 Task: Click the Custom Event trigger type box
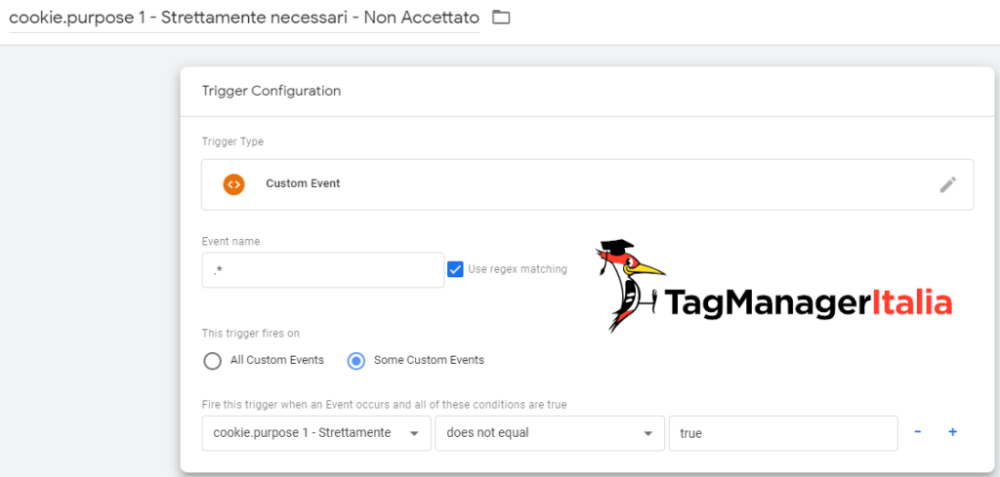(586, 184)
